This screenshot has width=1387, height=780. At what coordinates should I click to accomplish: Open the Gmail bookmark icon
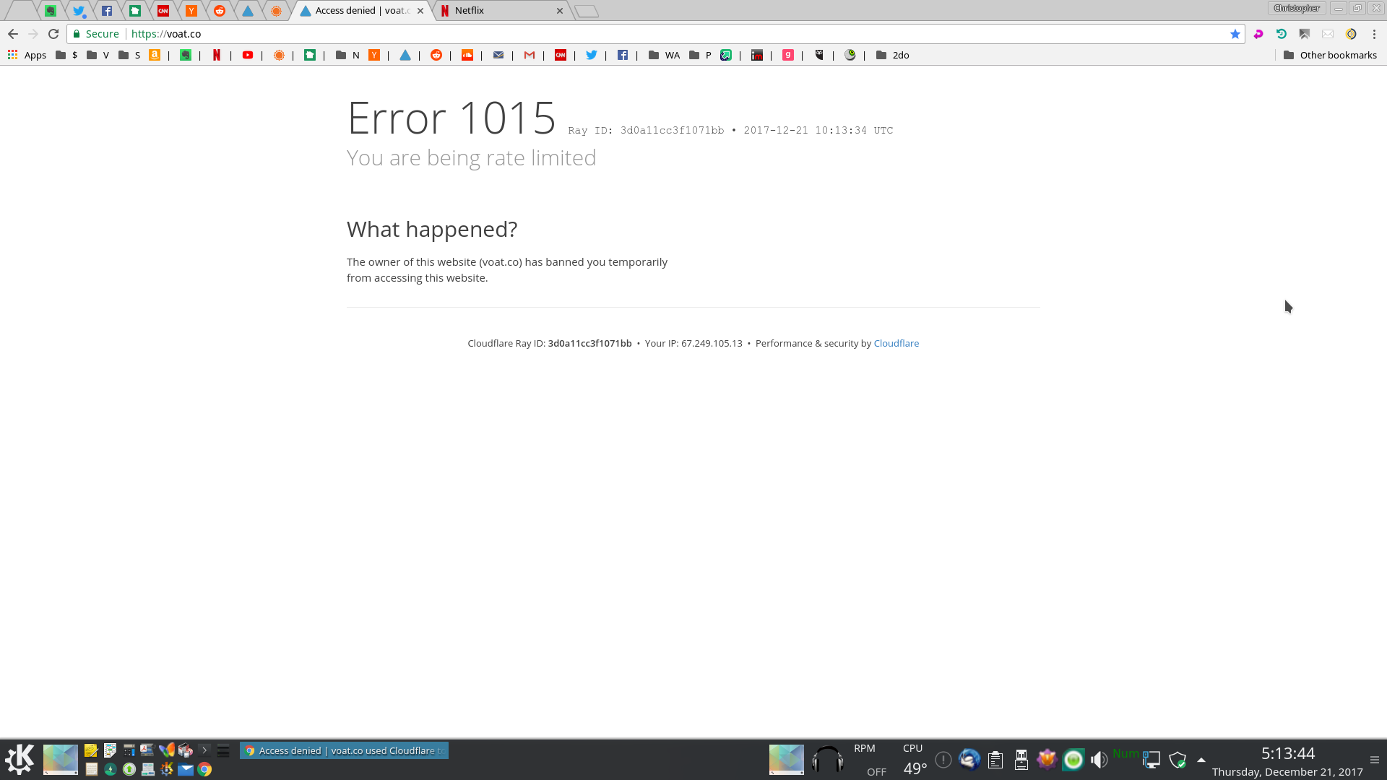click(530, 55)
